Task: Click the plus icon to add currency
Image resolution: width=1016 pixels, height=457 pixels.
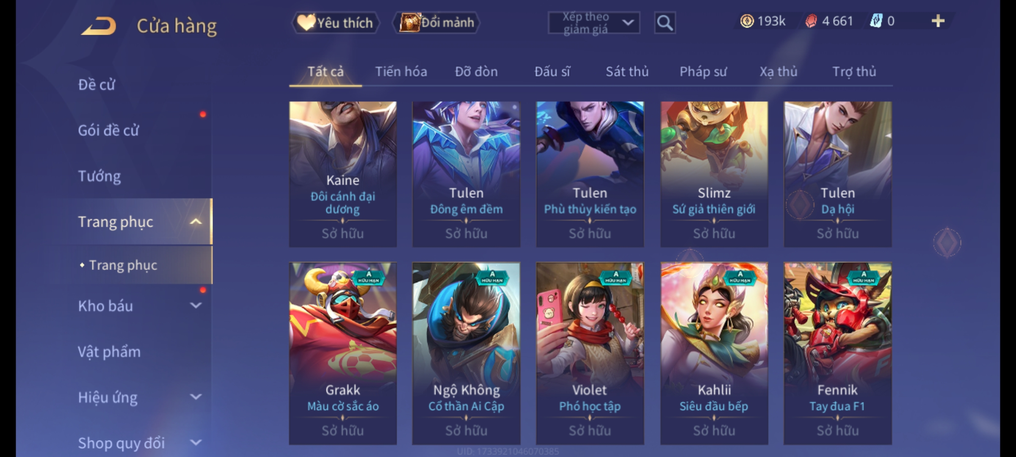Action: pos(938,21)
